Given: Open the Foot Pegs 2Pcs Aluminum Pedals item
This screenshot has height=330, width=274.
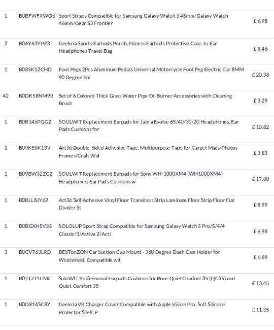Looking at the screenshot, I should [x=151, y=73].
